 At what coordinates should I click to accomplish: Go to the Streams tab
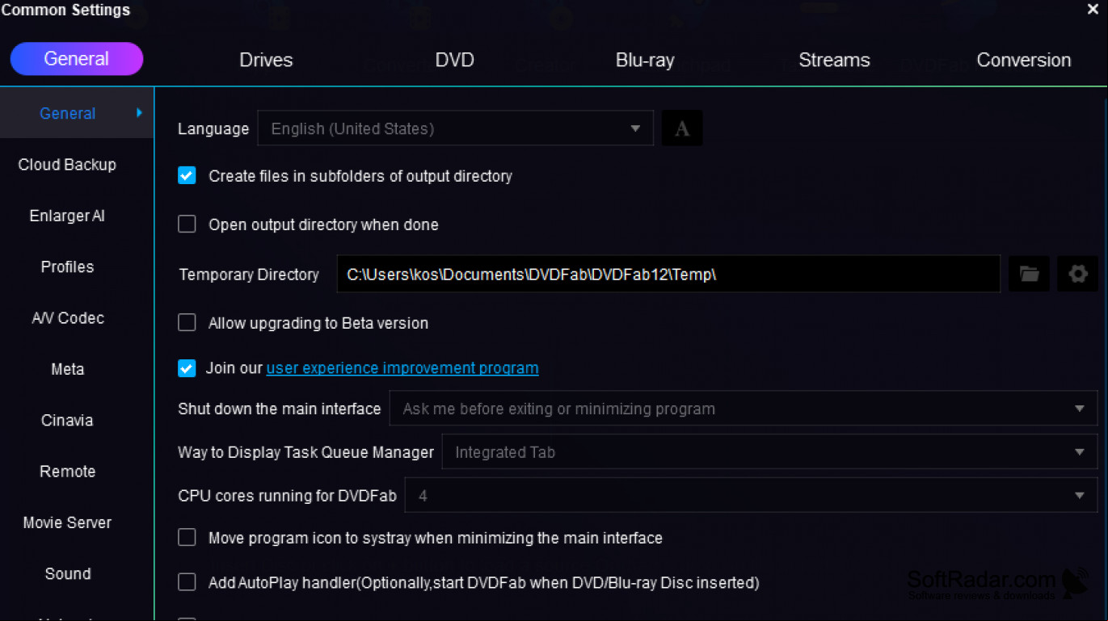point(834,60)
